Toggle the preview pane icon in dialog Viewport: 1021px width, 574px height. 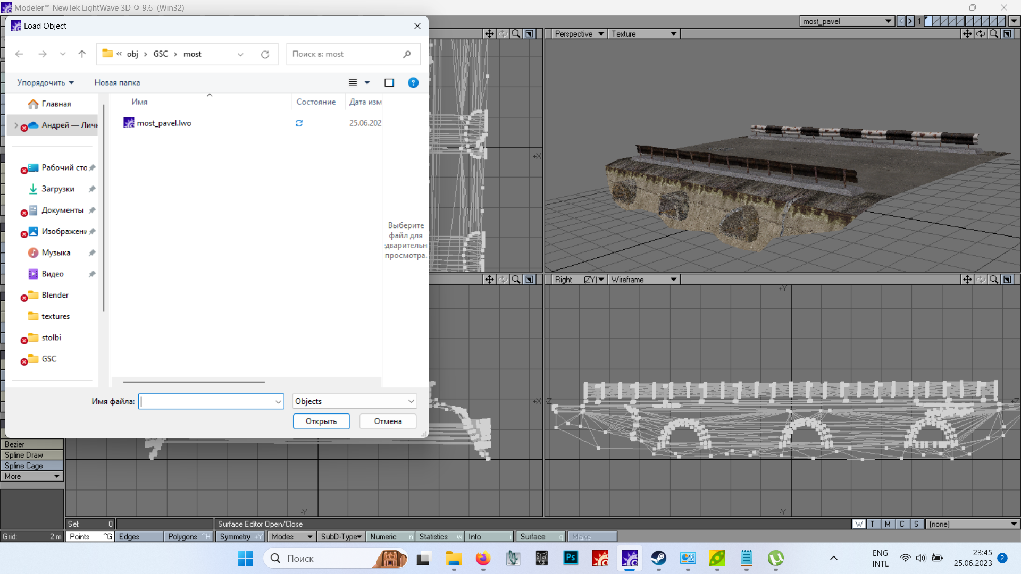pyautogui.click(x=389, y=82)
